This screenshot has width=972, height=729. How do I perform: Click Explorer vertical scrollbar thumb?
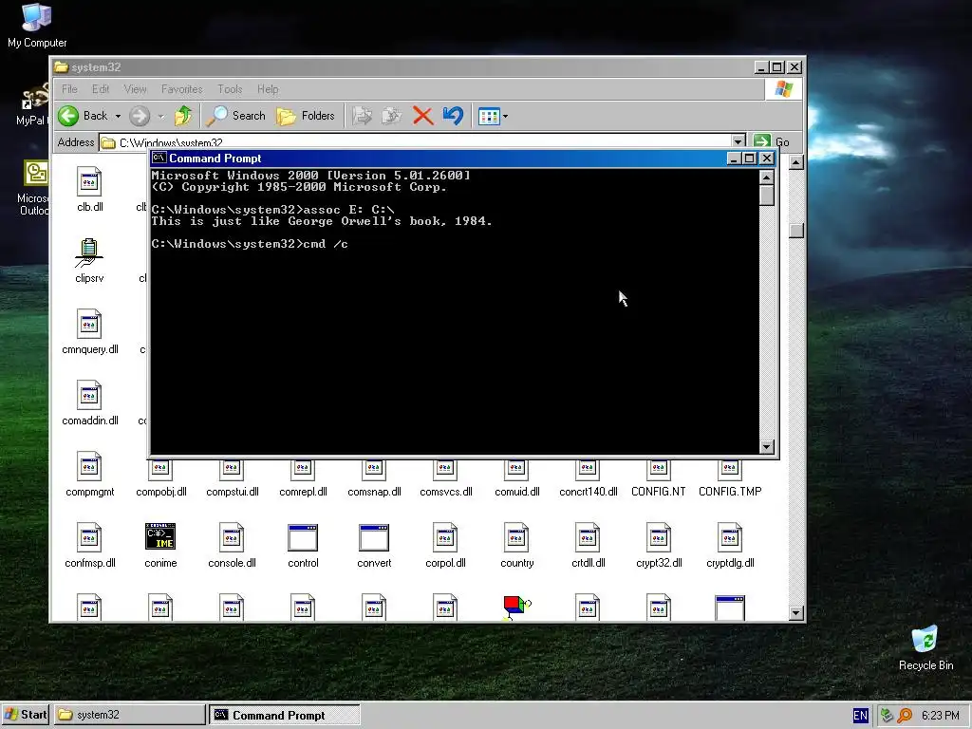796,231
